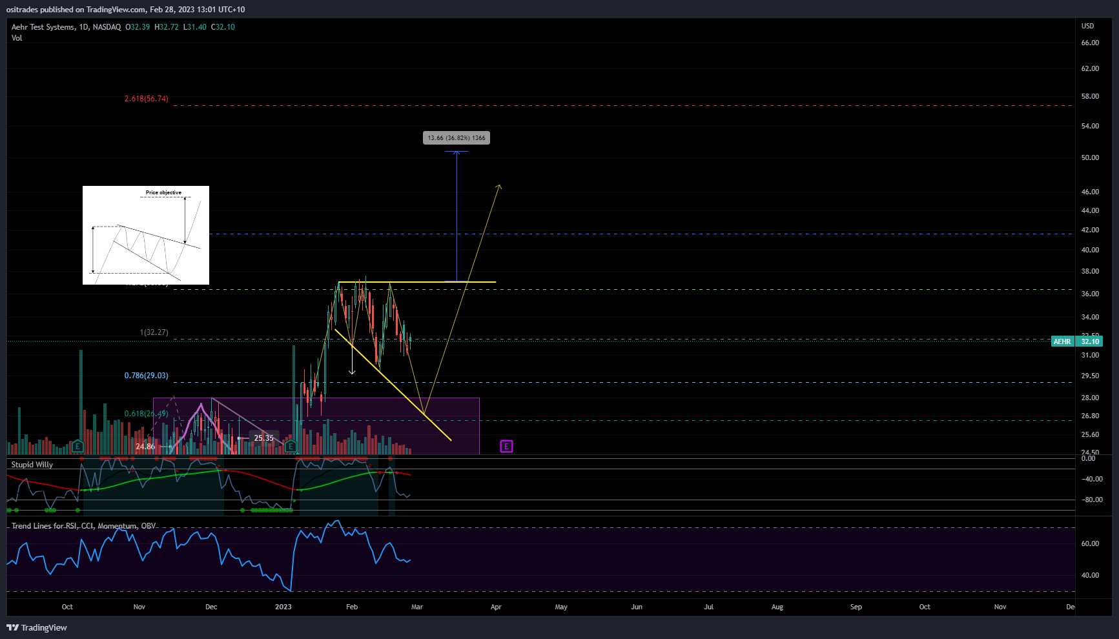Screen dimensions: 1119x639
Task: Click the low value L31.40
Action: [x=195, y=27]
